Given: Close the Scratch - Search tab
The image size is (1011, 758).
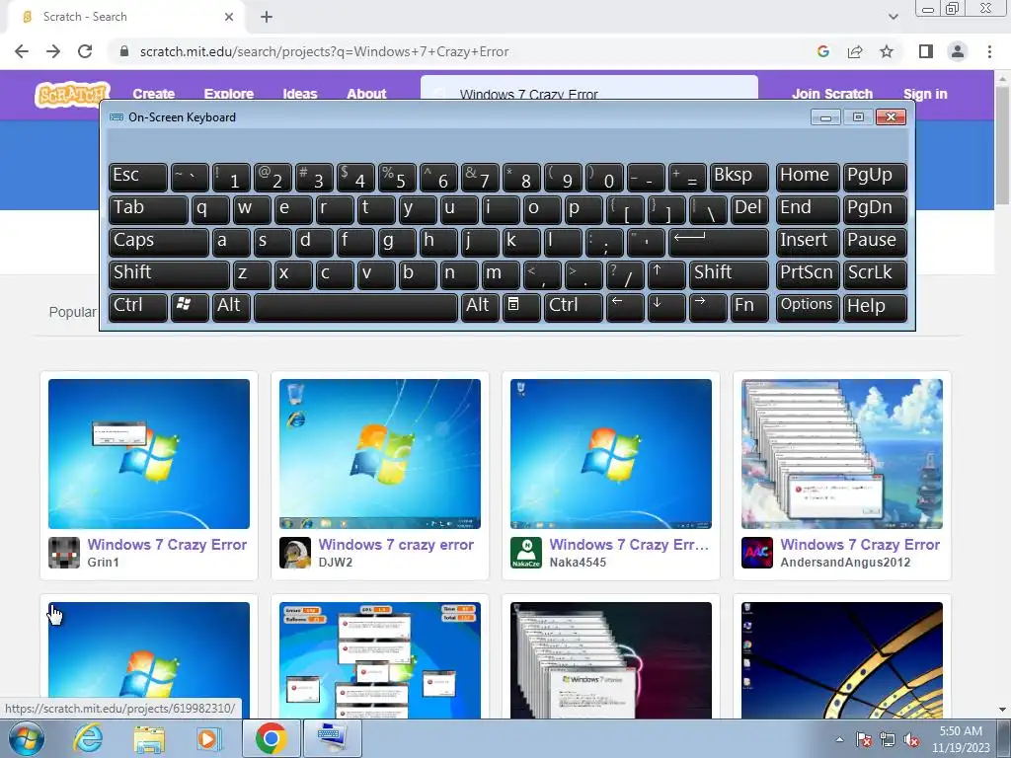Looking at the screenshot, I should tap(229, 17).
